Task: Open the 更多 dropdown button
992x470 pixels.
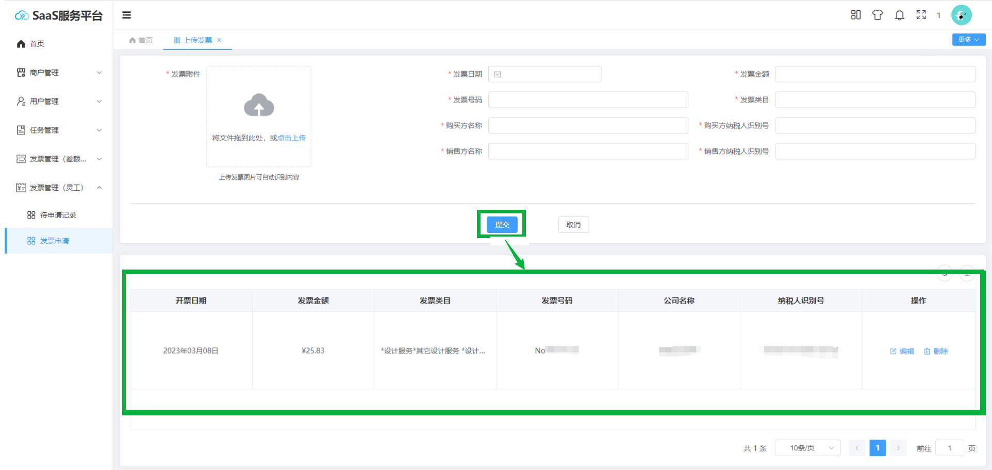Action: [x=968, y=40]
